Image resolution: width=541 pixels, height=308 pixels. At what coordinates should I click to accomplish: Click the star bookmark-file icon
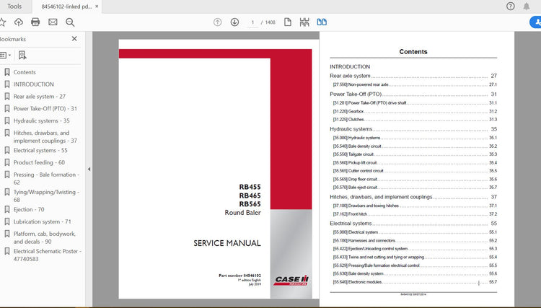(2, 22)
